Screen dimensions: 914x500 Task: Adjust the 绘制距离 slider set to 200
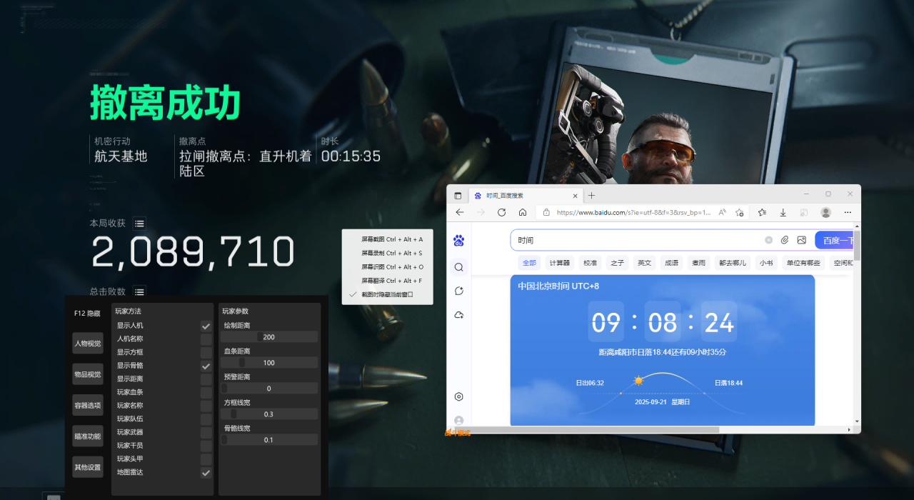click(269, 336)
